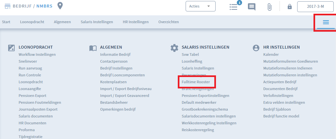336x139 pixels.
Task: Open Salaris documenten
Action: click(x=36, y=116)
